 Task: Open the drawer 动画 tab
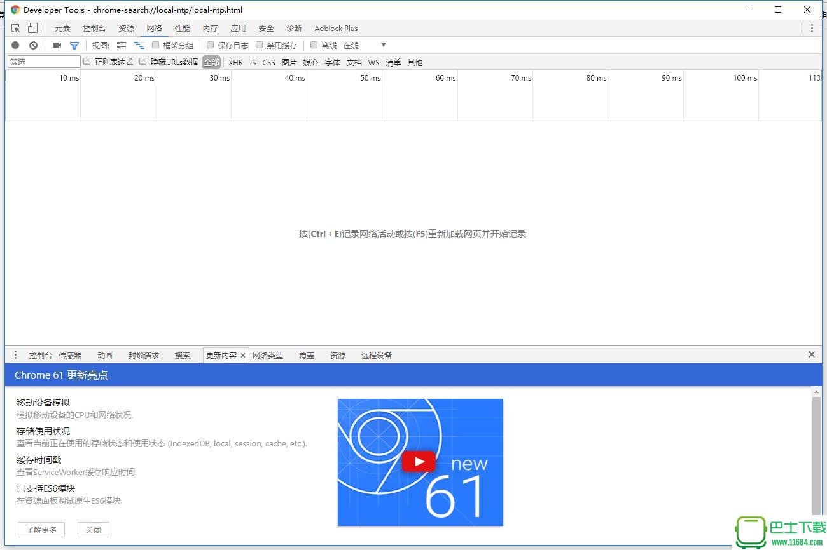coord(105,356)
